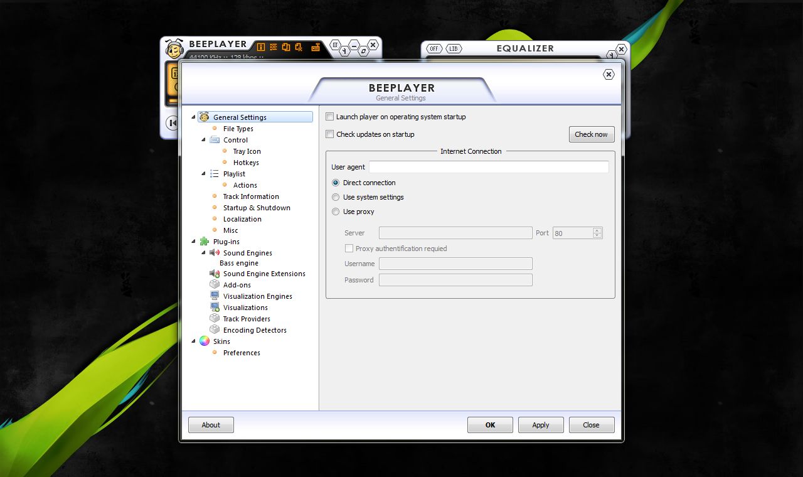Click the bee icon next to General Settings
Viewport: 803px width, 477px height.
[204, 117]
